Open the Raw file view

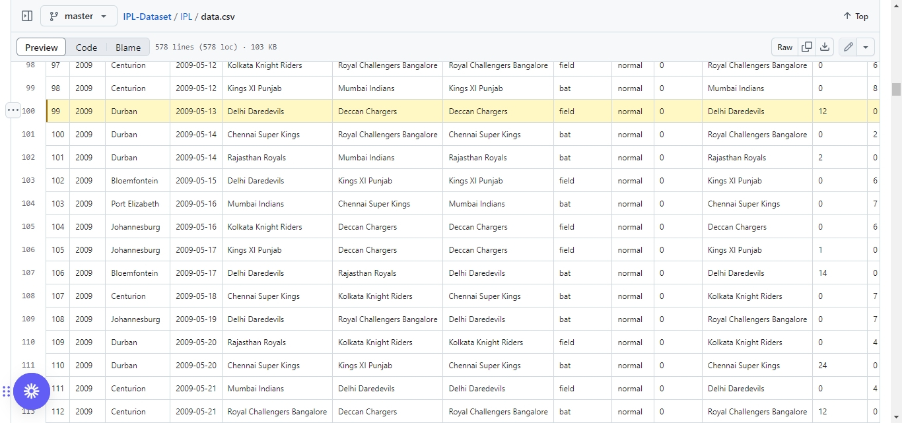[784, 48]
